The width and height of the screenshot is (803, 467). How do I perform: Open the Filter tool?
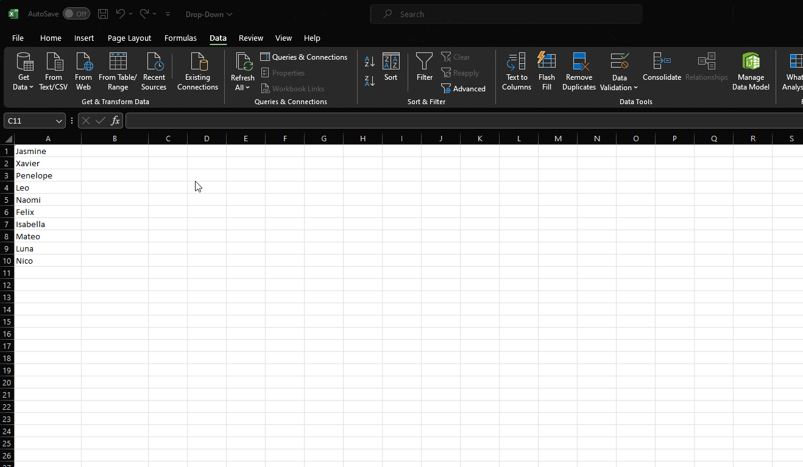[x=424, y=67]
